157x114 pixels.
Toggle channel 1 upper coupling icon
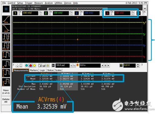point(41,12)
